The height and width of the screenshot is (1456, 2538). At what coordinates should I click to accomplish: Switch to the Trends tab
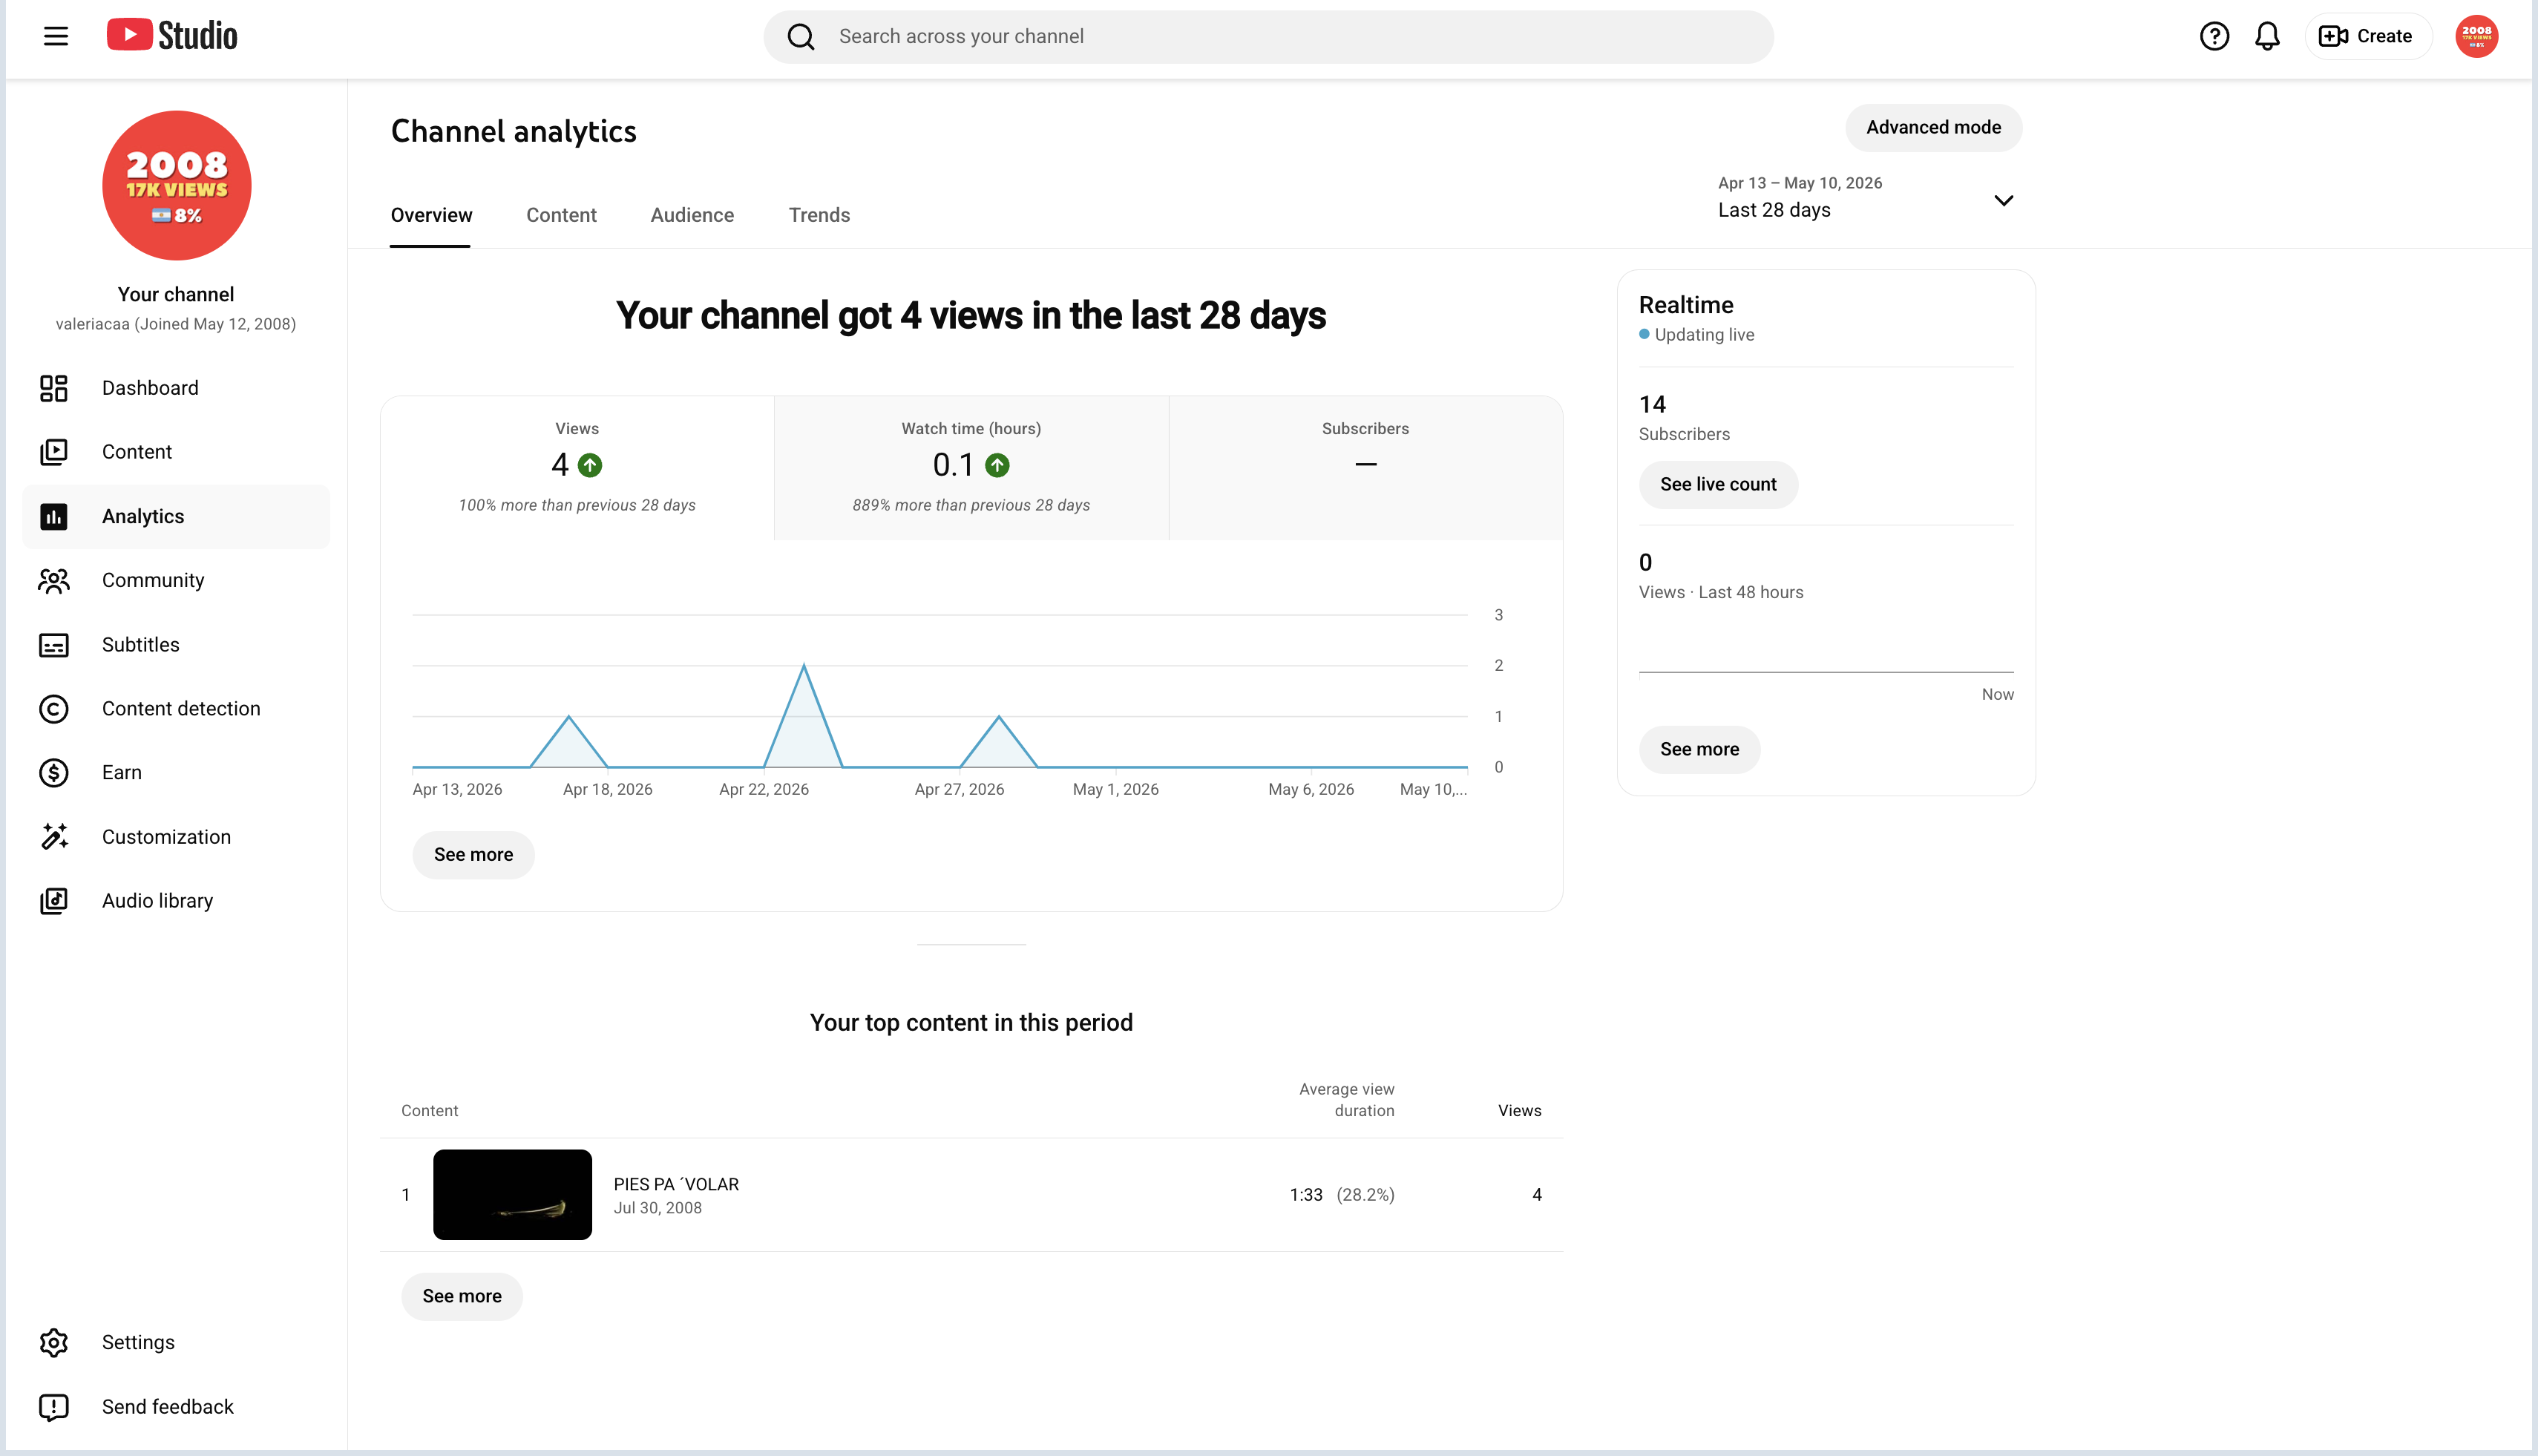coord(819,215)
